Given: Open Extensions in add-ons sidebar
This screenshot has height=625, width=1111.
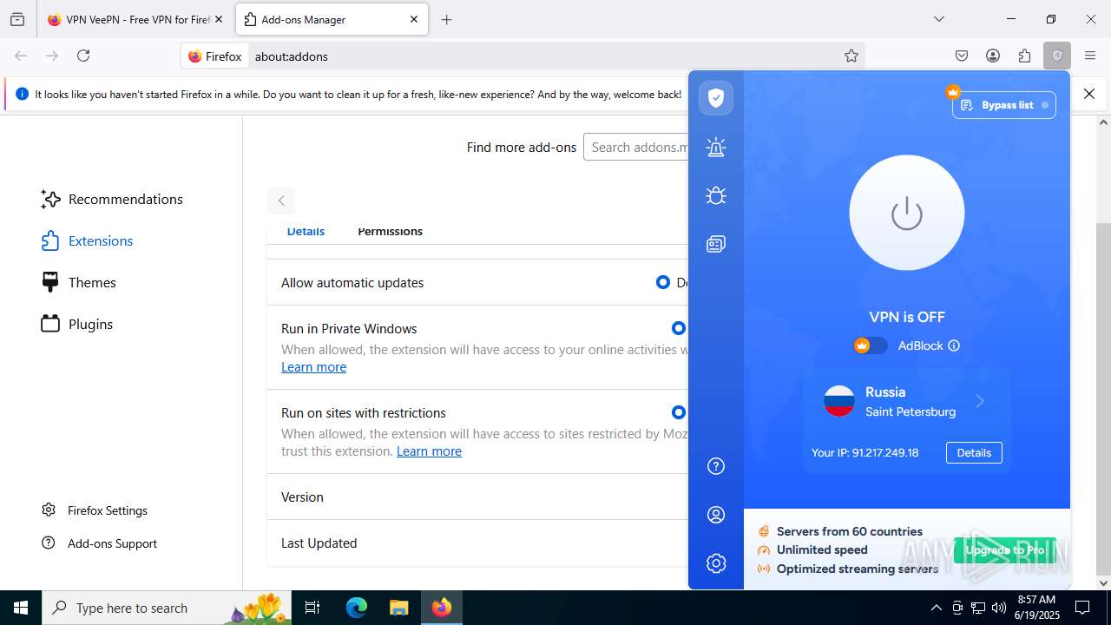Looking at the screenshot, I should click(x=87, y=241).
